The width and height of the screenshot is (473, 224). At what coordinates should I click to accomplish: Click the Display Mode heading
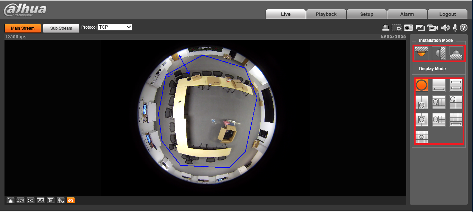pos(432,69)
